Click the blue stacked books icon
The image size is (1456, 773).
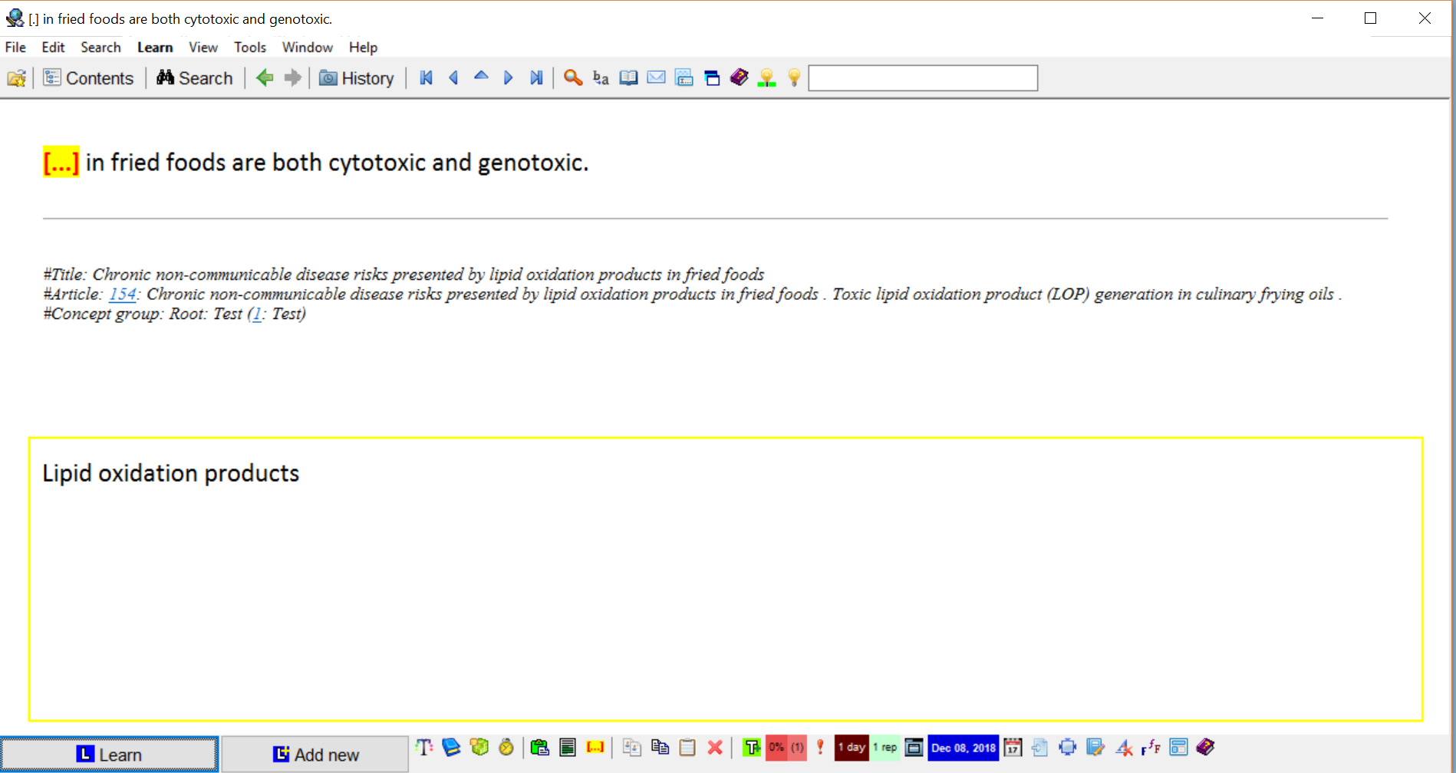(x=451, y=747)
